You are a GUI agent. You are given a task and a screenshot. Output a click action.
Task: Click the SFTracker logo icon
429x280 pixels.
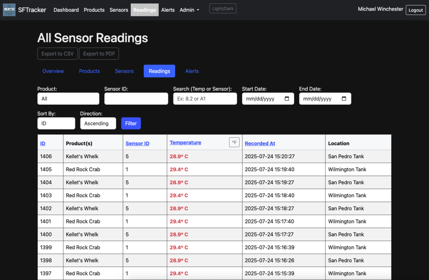9,10
